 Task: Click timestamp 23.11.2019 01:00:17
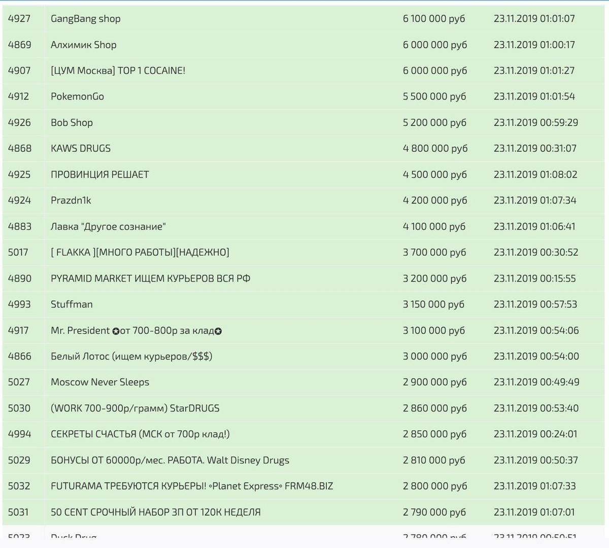(x=534, y=45)
